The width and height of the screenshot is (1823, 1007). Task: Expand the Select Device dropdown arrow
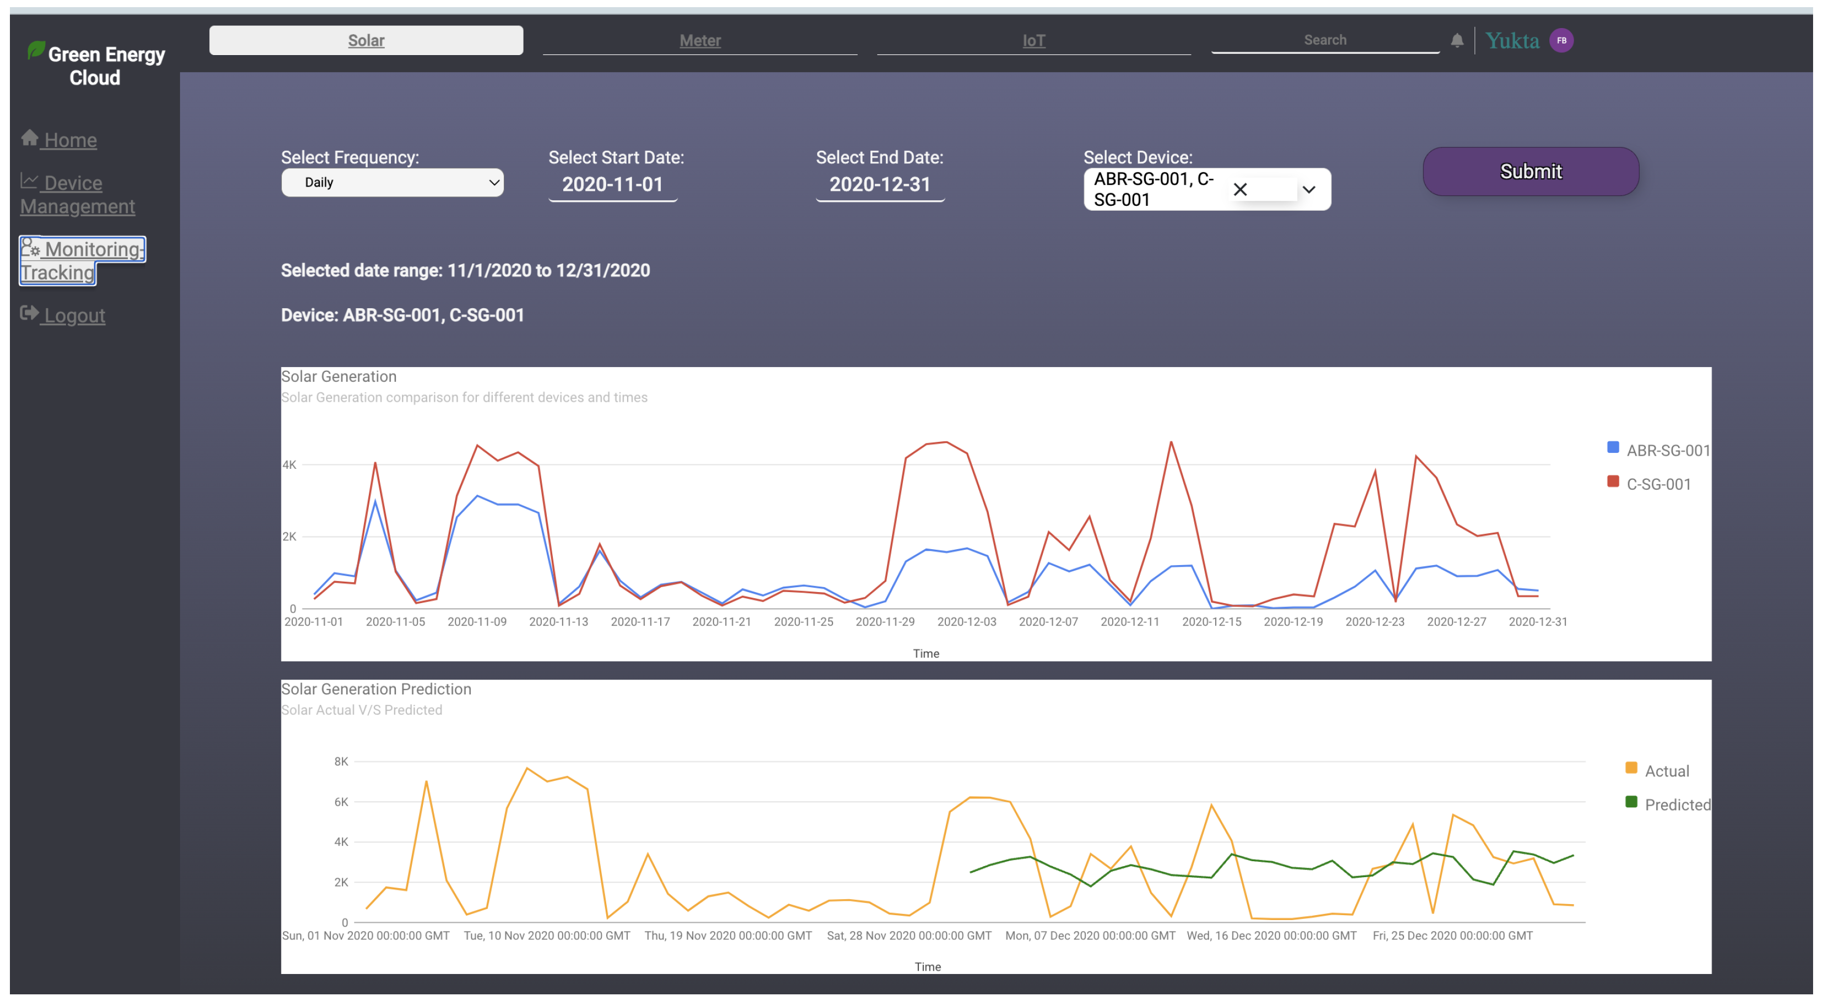pos(1309,189)
